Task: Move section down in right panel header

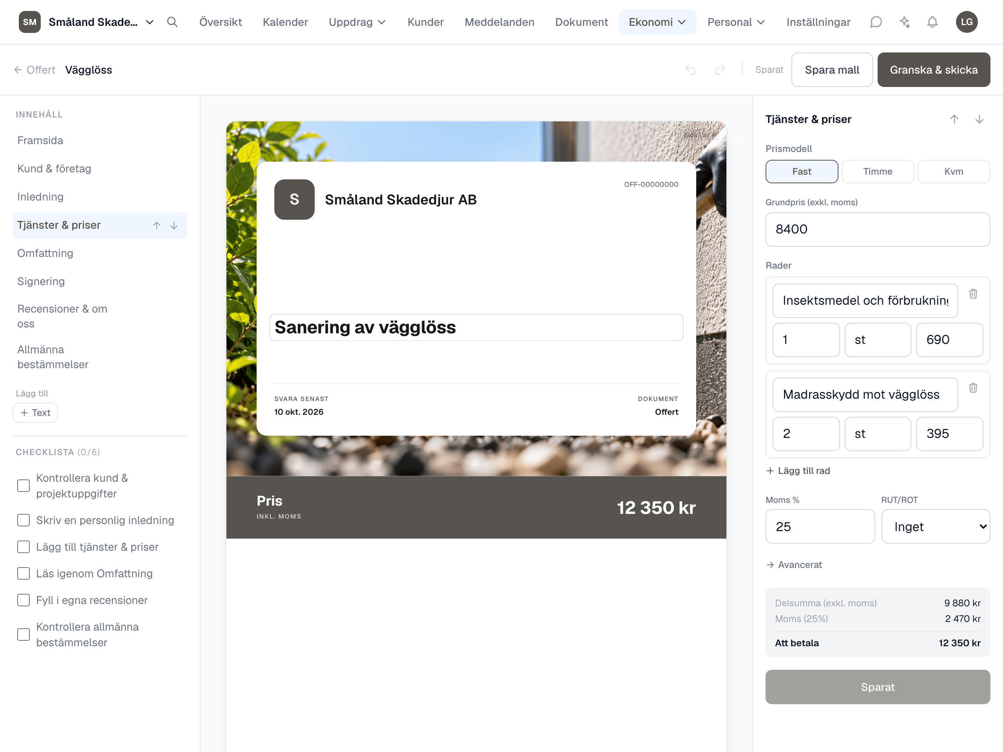Action: (979, 119)
